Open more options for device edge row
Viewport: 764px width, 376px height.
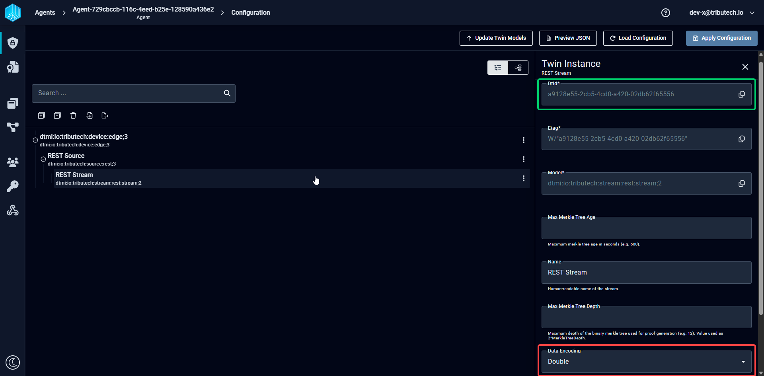pos(524,140)
